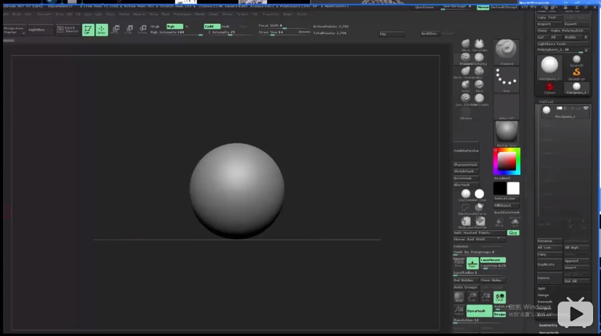601x336 pixels.
Task: Choose the SimpleBrush tool icon
Action: coord(576,73)
